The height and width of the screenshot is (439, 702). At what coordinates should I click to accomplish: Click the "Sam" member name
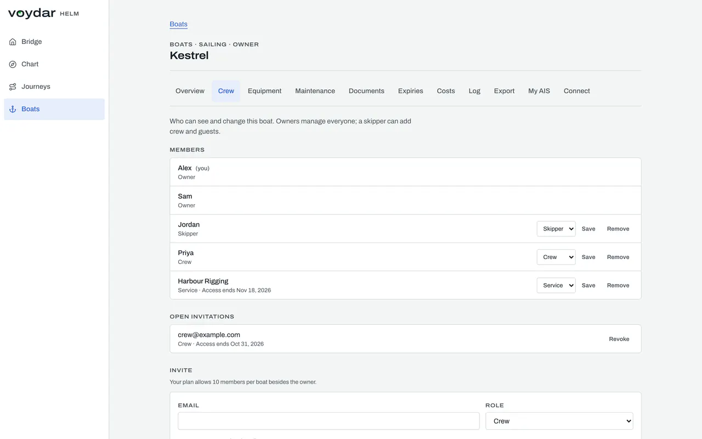click(x=185, y=196)
